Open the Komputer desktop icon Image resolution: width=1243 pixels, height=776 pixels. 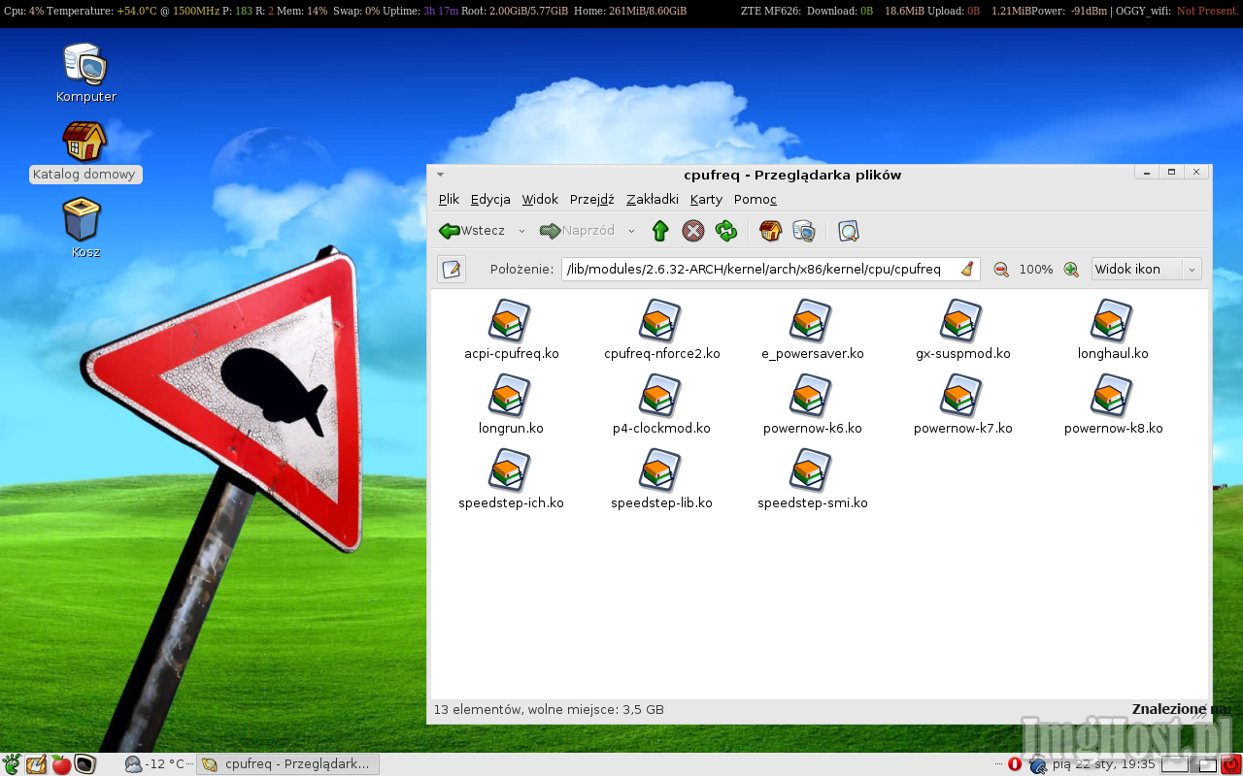point(85,73)
